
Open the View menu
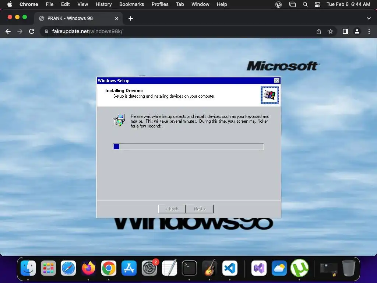[83, 4]
